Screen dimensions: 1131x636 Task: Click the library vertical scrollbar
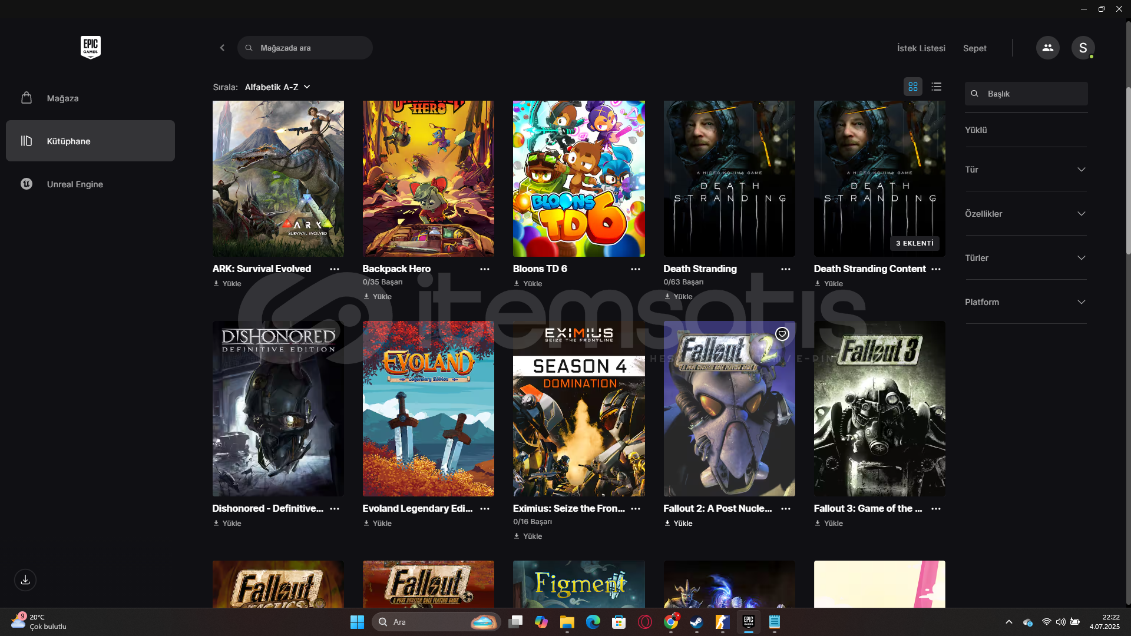tap(1128, 171)
